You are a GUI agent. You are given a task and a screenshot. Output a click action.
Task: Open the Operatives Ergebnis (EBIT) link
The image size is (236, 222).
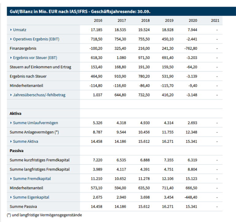(36, 39)
